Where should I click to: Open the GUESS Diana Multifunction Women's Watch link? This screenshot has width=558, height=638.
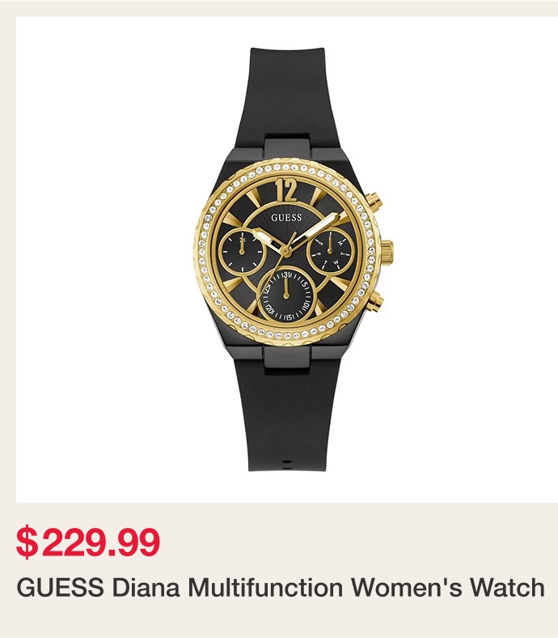point(281,588)
